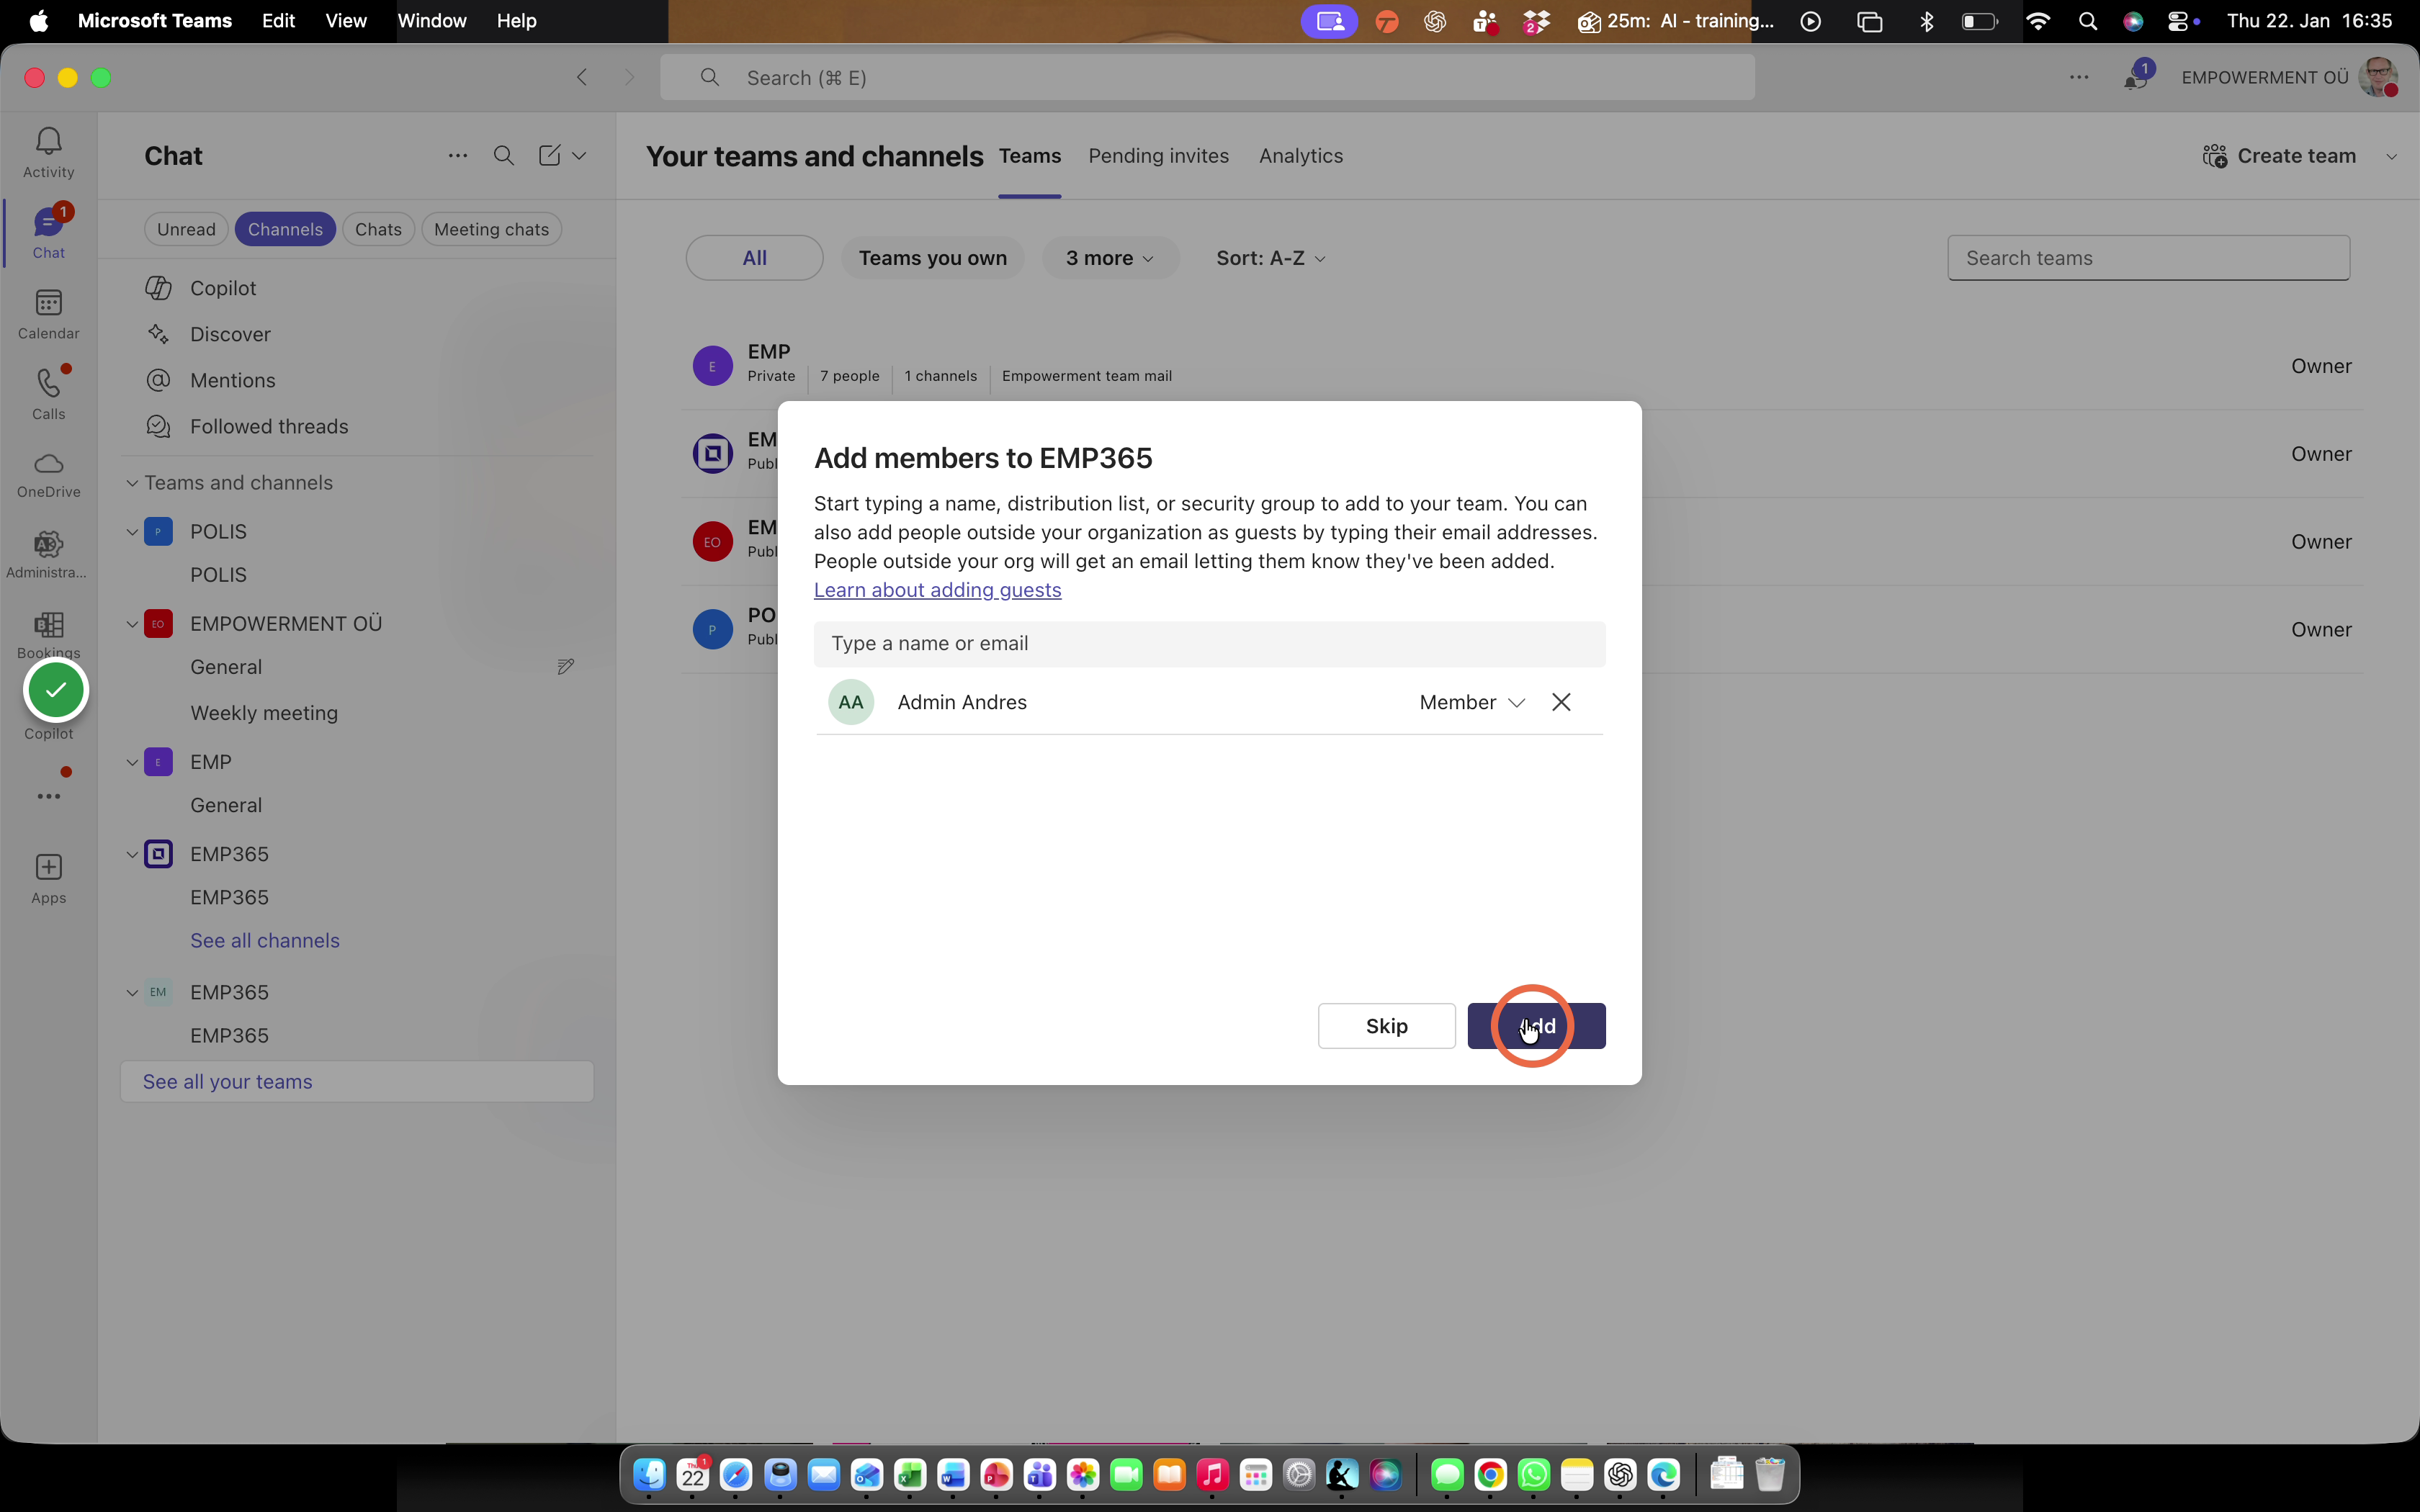Collapse the EMPOWERMENT OÜ team tree
2420x1512 pixels.
pyautogui.click(x=132, y=624)
